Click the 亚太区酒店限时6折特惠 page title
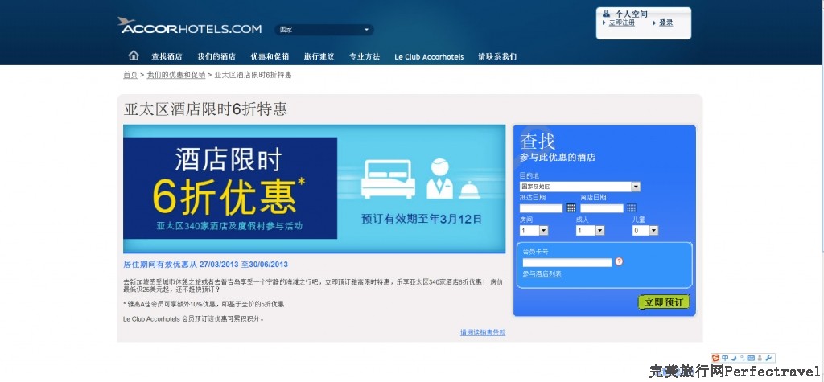824x382 pixels. coord(205,109)
